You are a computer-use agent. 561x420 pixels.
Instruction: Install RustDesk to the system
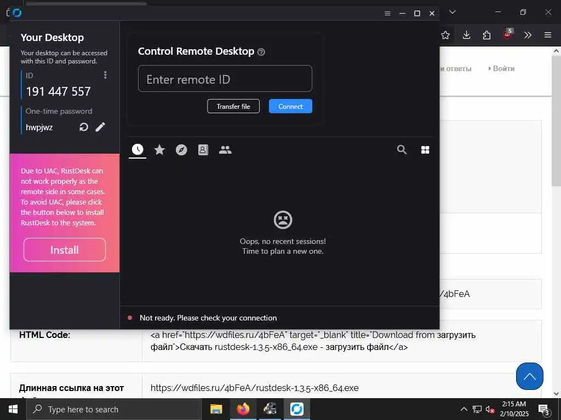[x=65, y=249]
